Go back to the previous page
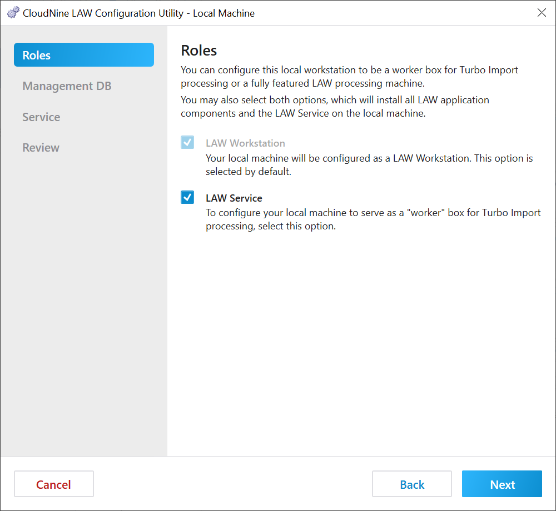The width and height of the screenshot is (556, 511). click(x=411, y=484)
